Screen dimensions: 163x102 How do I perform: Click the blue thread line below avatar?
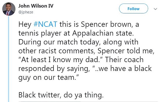click(x=9, y=59)
